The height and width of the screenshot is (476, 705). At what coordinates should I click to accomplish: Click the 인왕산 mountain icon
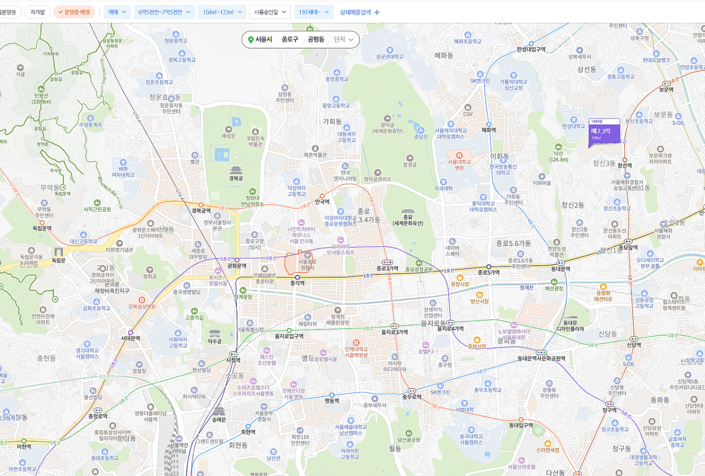point(41,89)
